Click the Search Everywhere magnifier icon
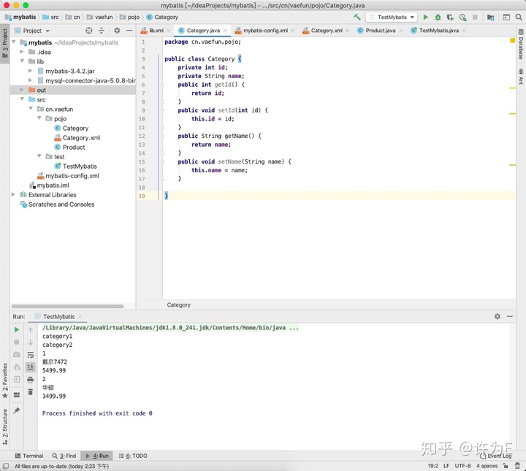 pos(519,17)
